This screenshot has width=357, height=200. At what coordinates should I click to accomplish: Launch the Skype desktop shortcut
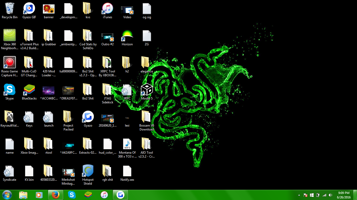[10, 92]
